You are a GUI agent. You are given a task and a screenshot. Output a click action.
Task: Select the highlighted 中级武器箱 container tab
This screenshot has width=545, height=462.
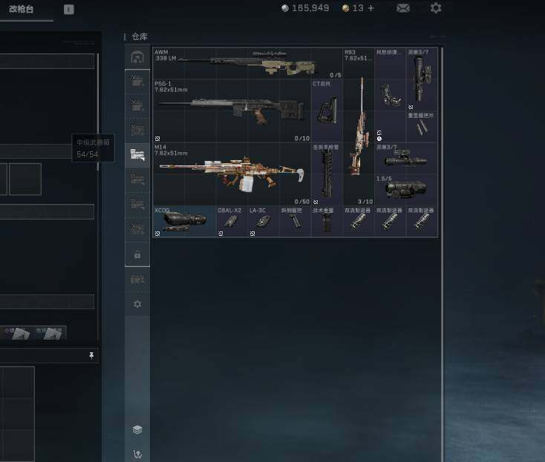137,155
